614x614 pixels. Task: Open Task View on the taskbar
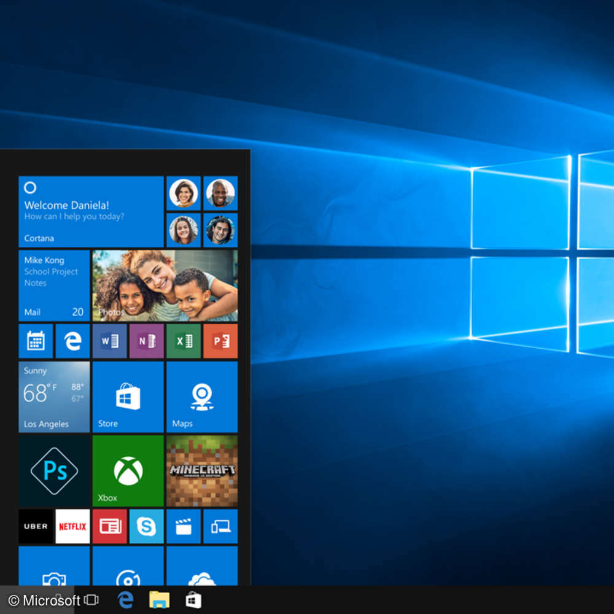pyautogui.click(x=91, y=600)
